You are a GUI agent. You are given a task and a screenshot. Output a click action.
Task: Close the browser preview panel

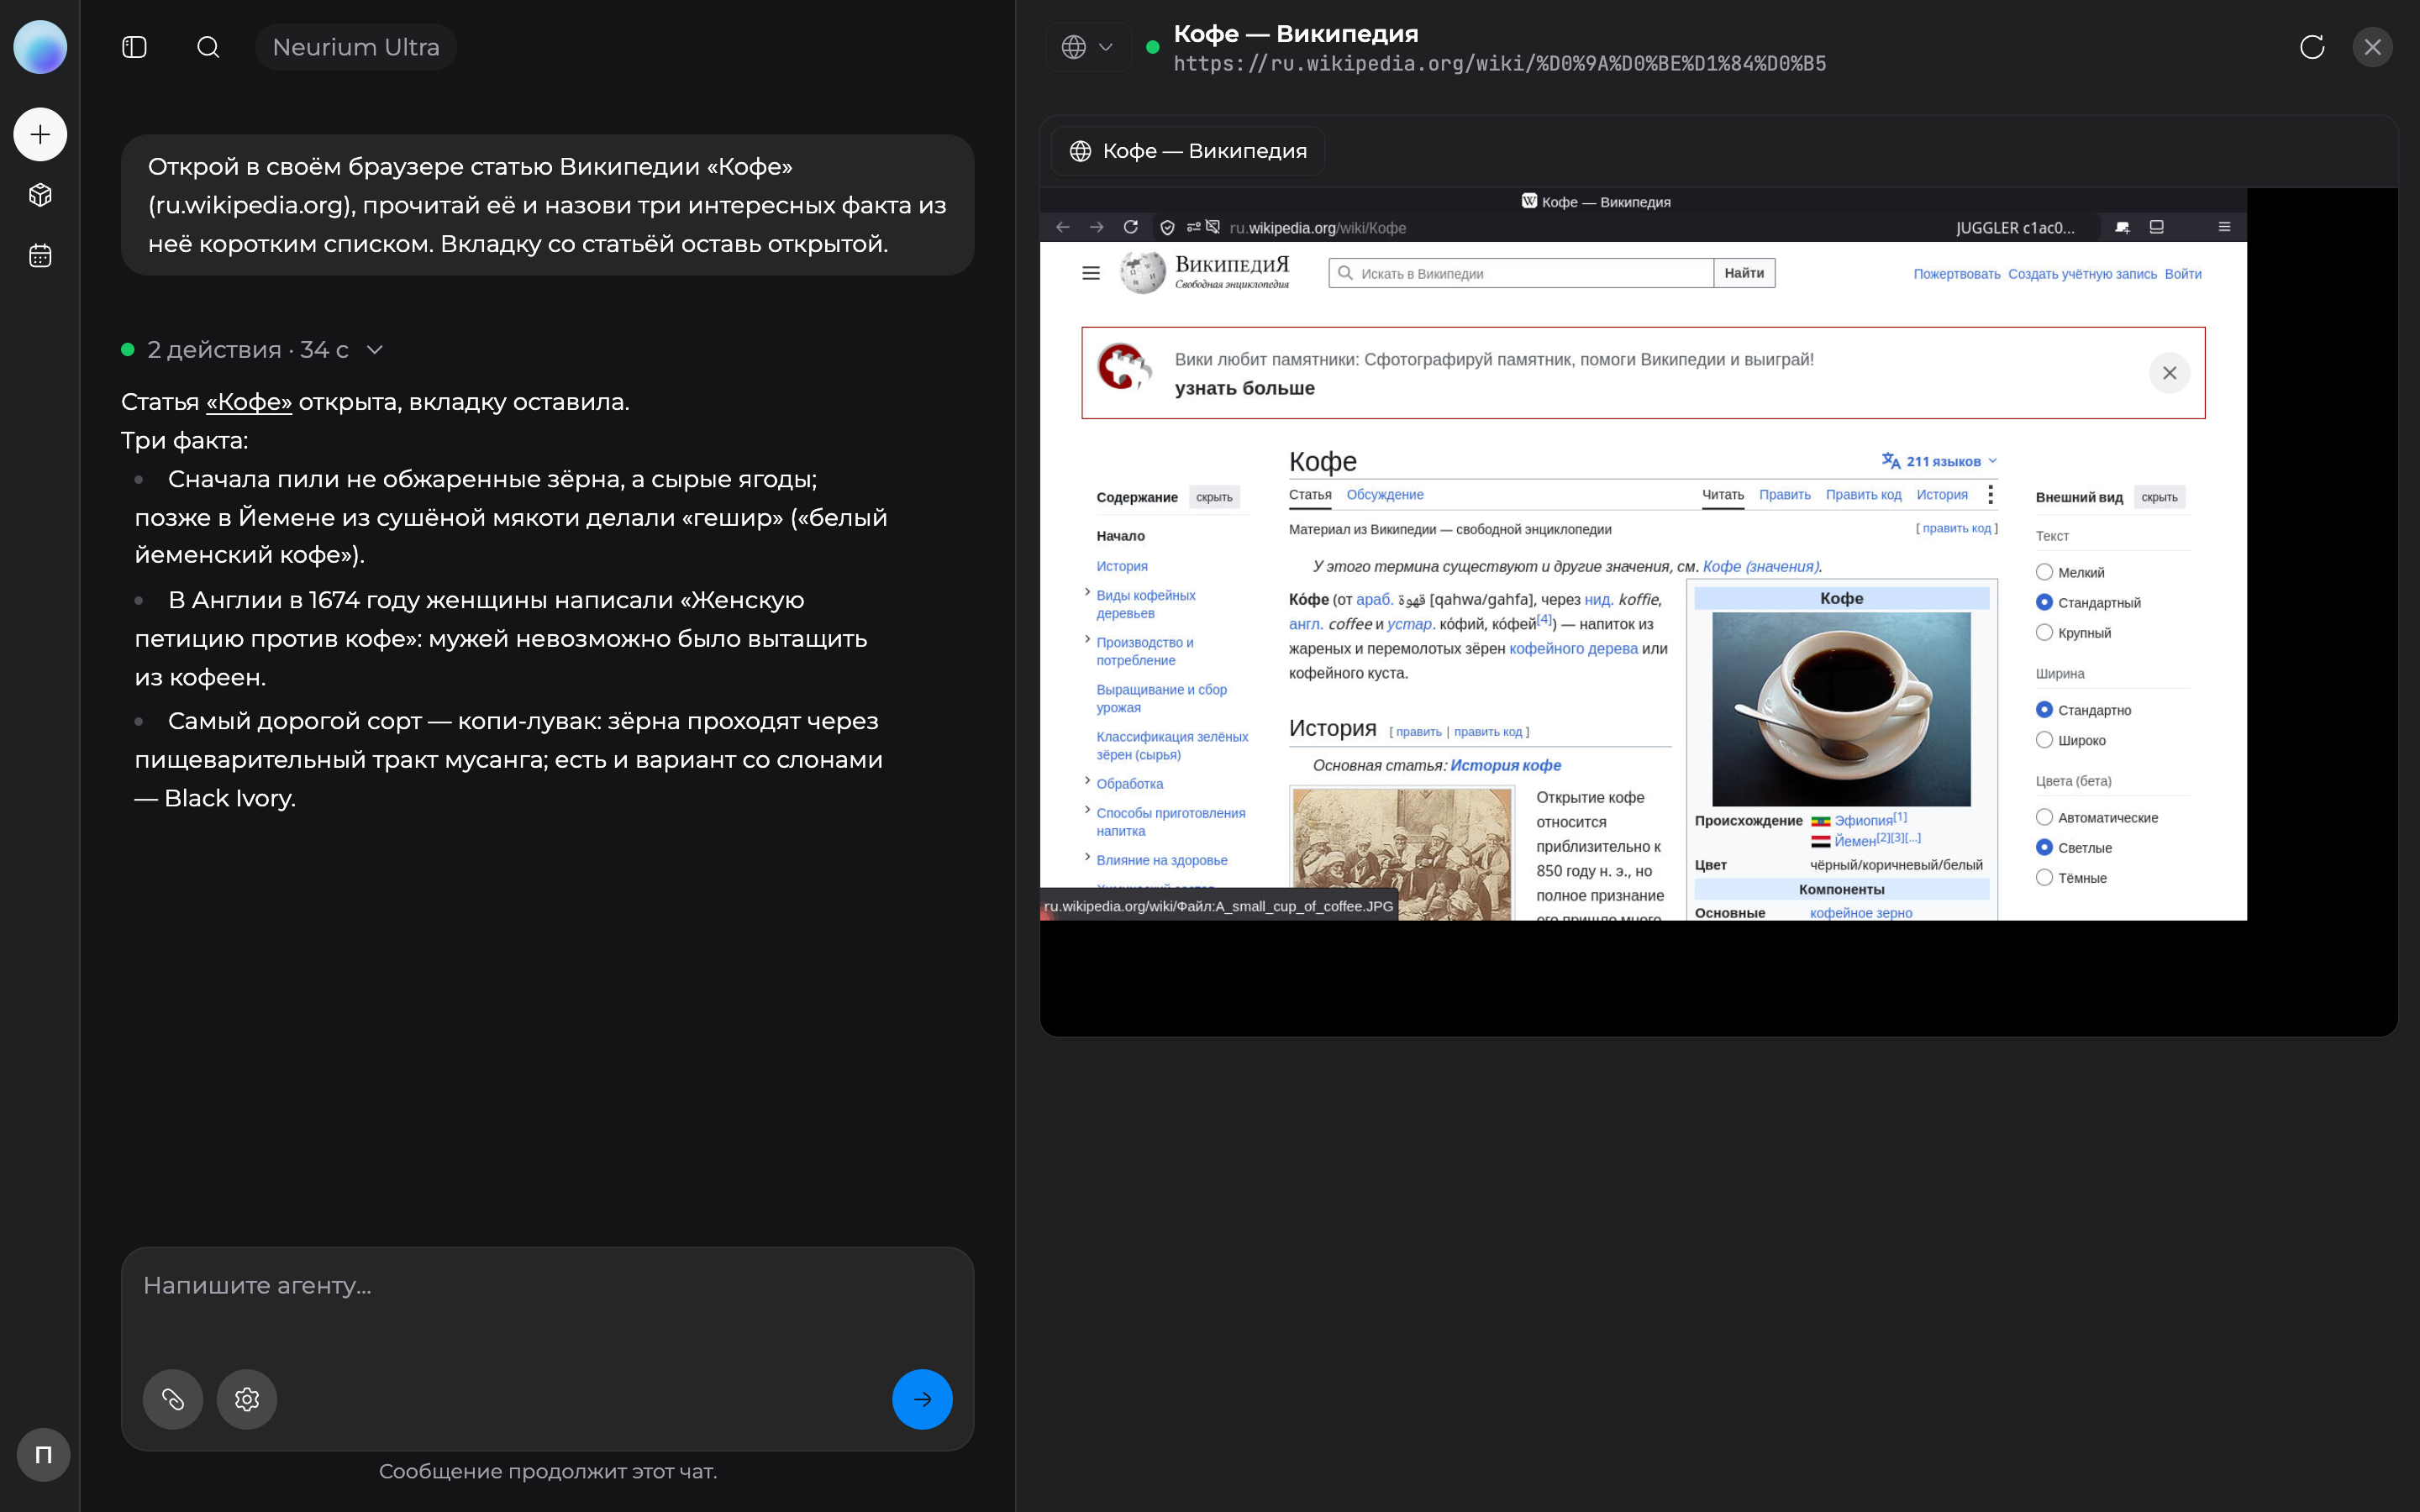click(x=2373, y=47)
